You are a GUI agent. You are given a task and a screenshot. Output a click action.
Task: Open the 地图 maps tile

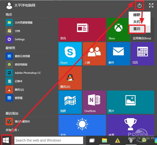pyautogui.click(x=70, y=102)
